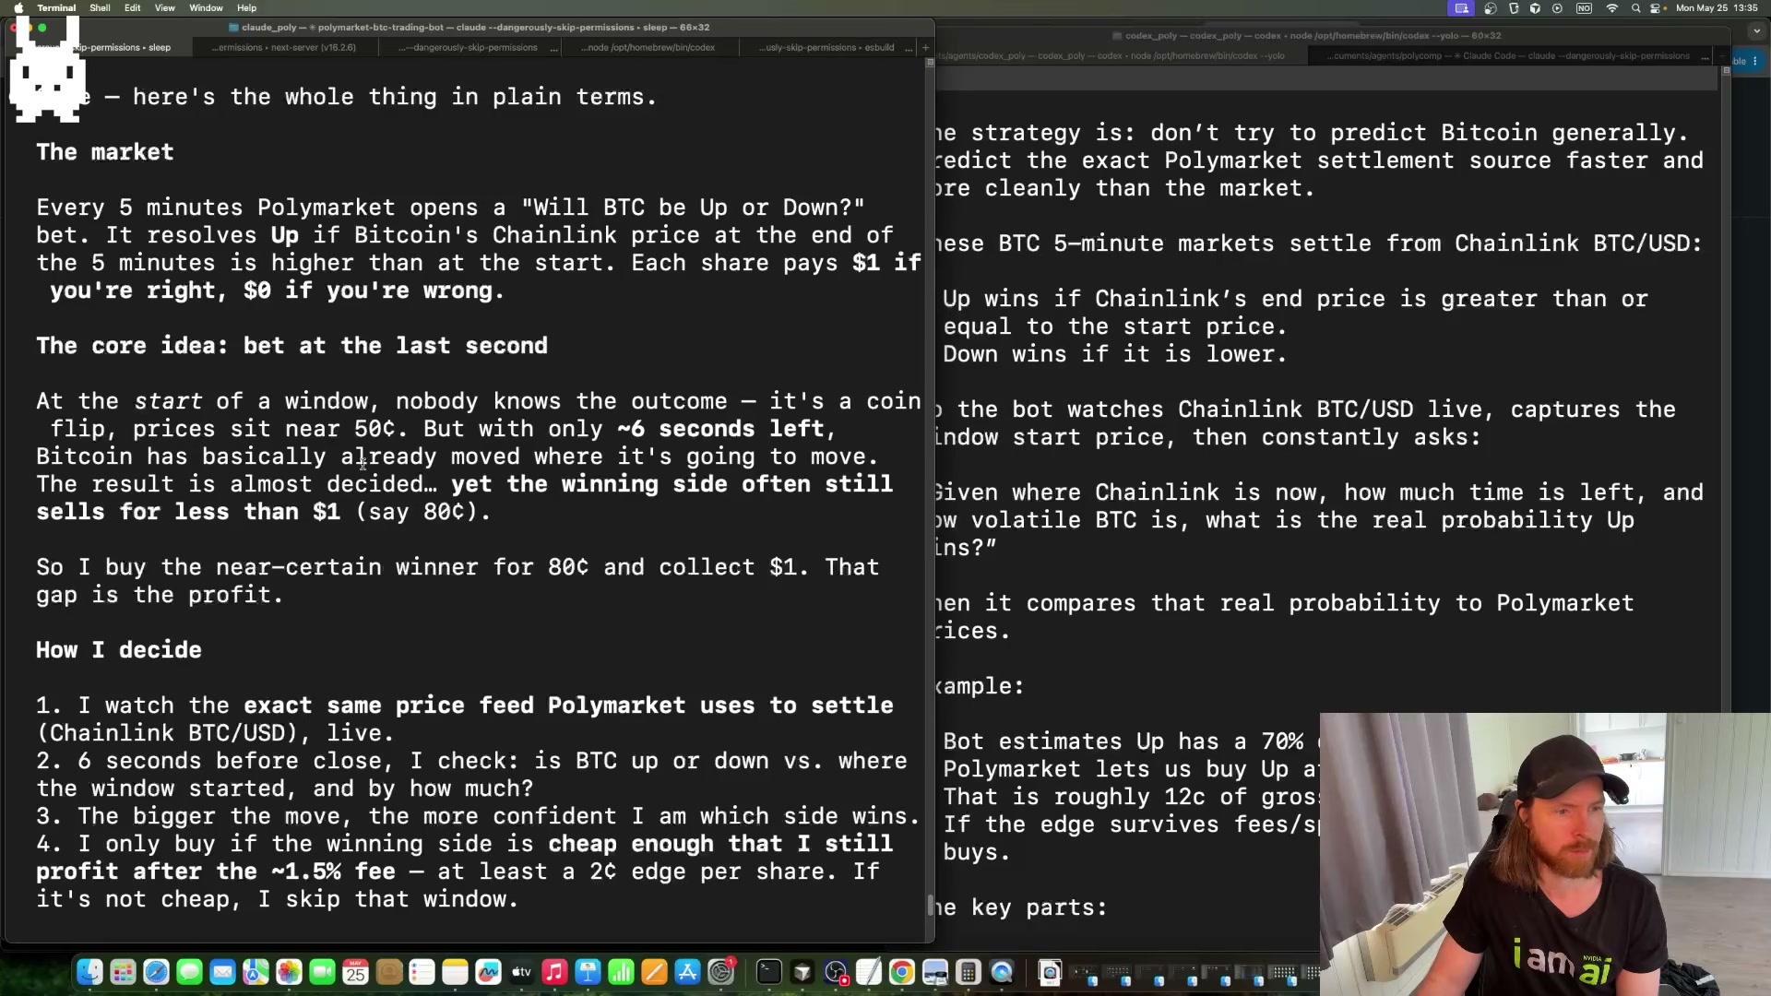Open Photos app in the Dock

289,972
